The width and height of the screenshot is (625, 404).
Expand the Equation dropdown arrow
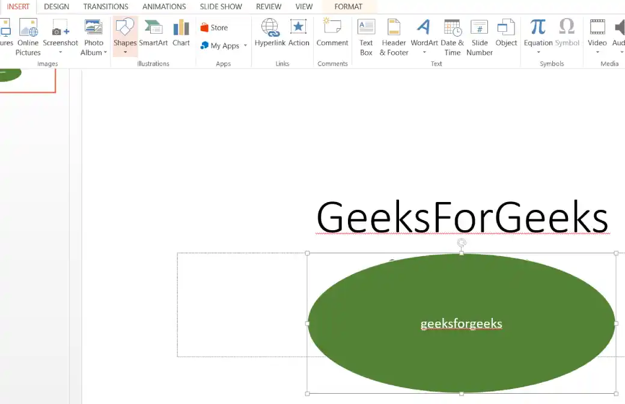538,52
